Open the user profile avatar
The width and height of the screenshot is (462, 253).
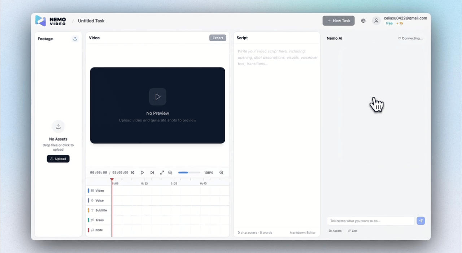click(x=376, y=21)
